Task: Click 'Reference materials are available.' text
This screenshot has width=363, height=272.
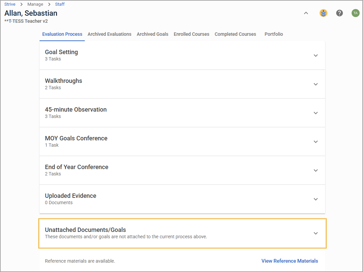Action: [80, 261]
